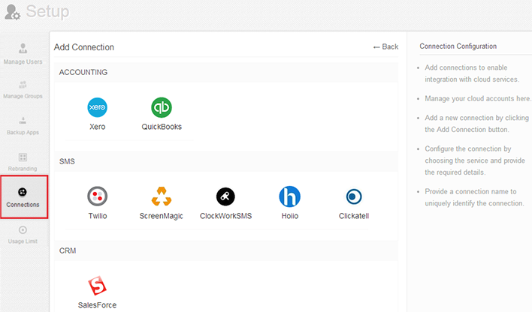Open the Rebranding settings
The width and height of the screenshot is (532, 312).
[x=23, y=162]
